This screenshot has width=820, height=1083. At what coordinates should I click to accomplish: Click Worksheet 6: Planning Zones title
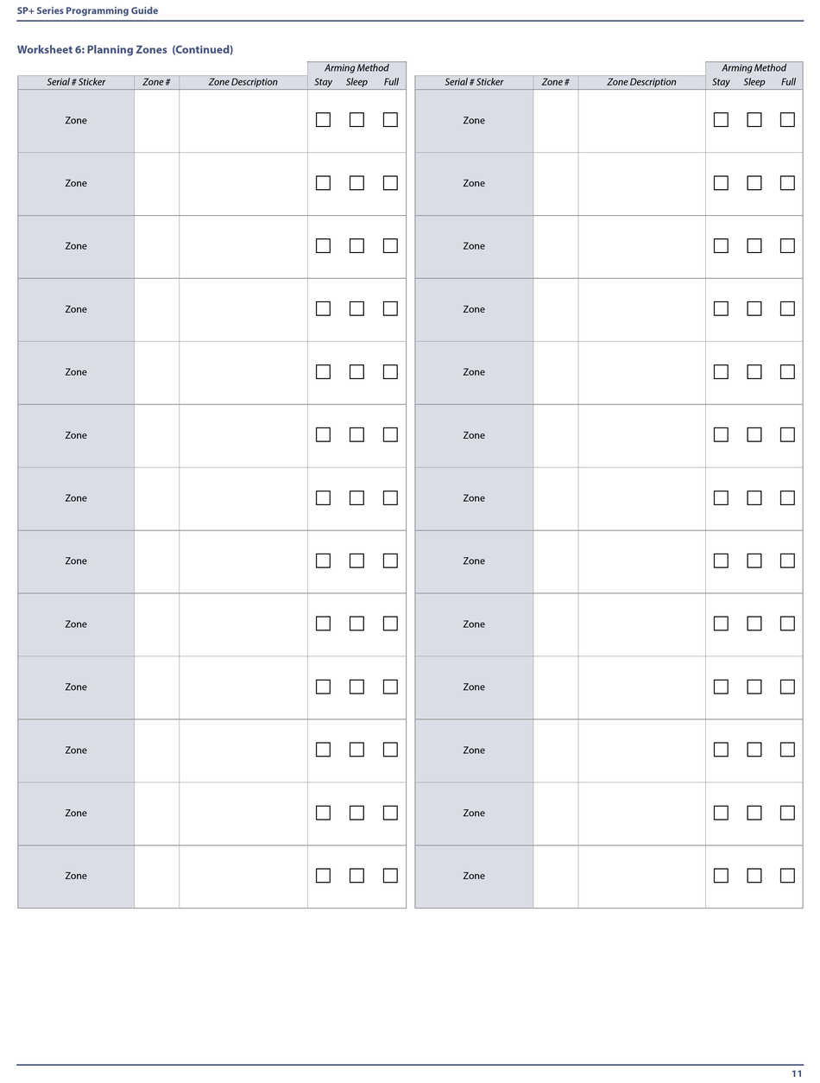click(x=125, y=49)
